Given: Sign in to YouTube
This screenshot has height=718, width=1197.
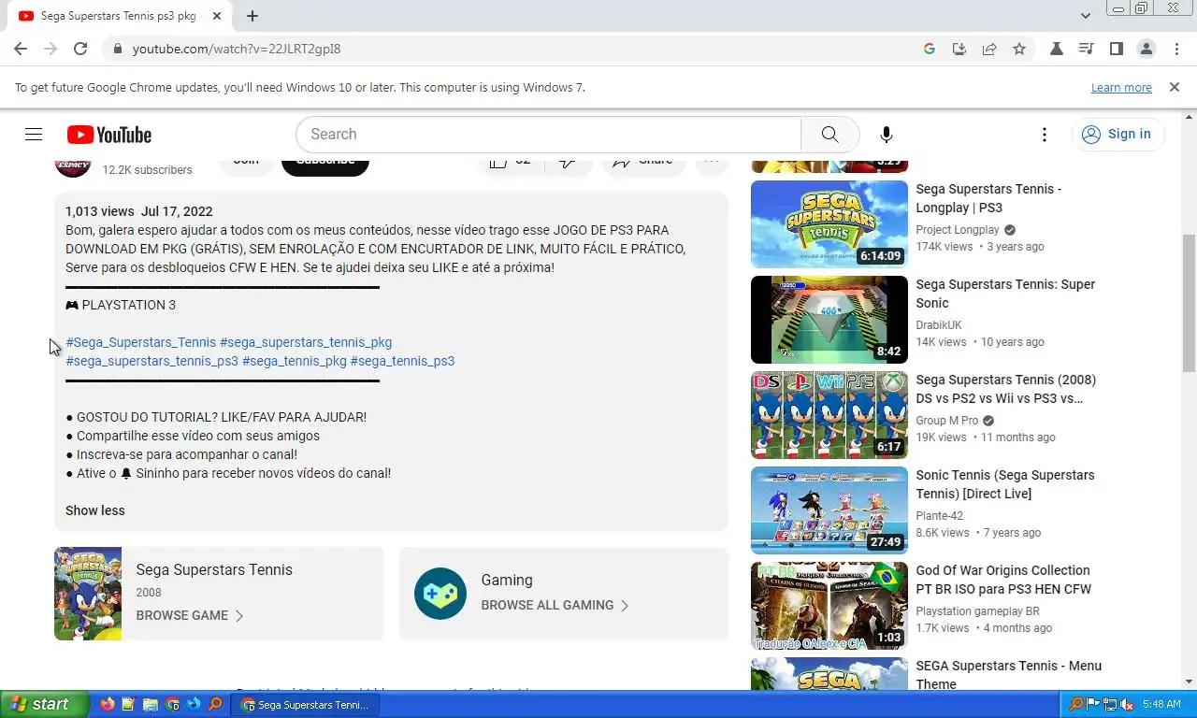Looking at the screenshot, I should (x=1118, y=135).
